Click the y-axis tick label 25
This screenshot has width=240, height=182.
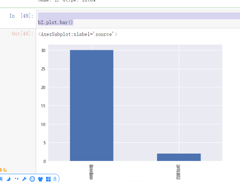(x=43, y=69)
